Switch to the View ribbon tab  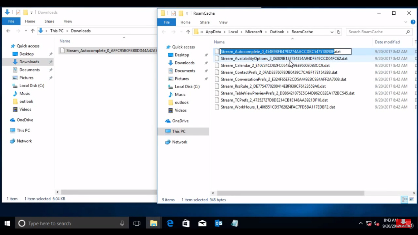point(223,22)
